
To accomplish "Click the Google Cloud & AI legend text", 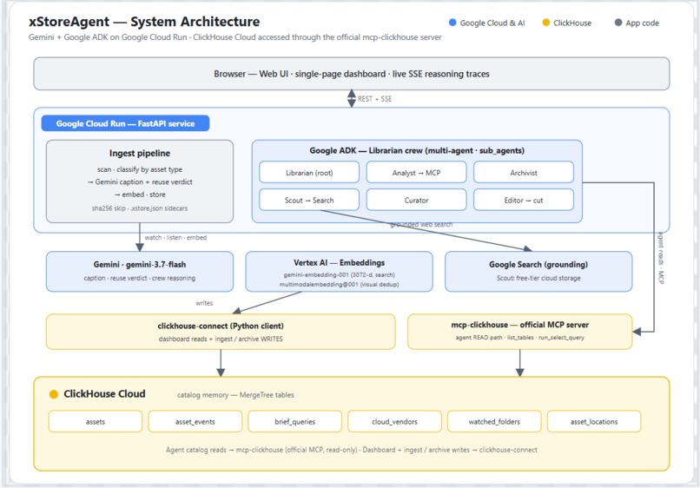I will pyautogui.click(x=492, y=23).
